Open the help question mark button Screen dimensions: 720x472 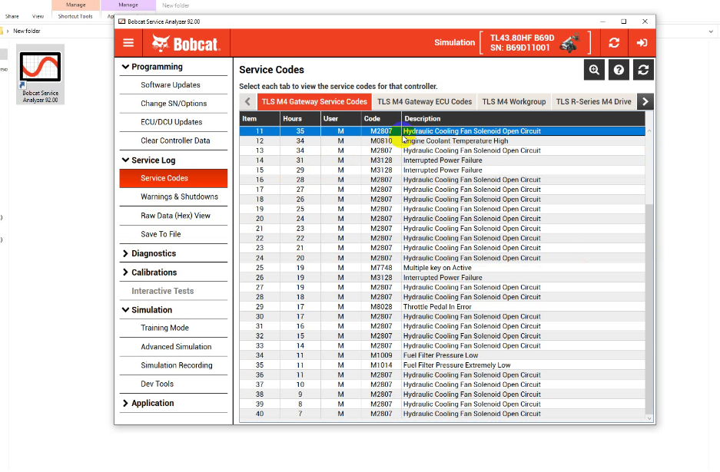[x=619, y=70]
